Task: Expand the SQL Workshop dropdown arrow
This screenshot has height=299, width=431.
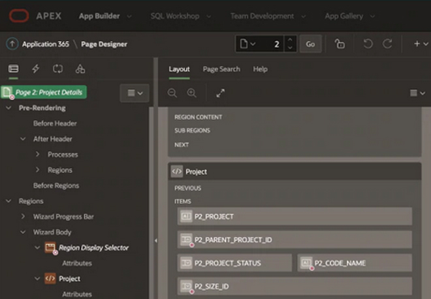Action: pyautogui.click(x=209, y=16)
